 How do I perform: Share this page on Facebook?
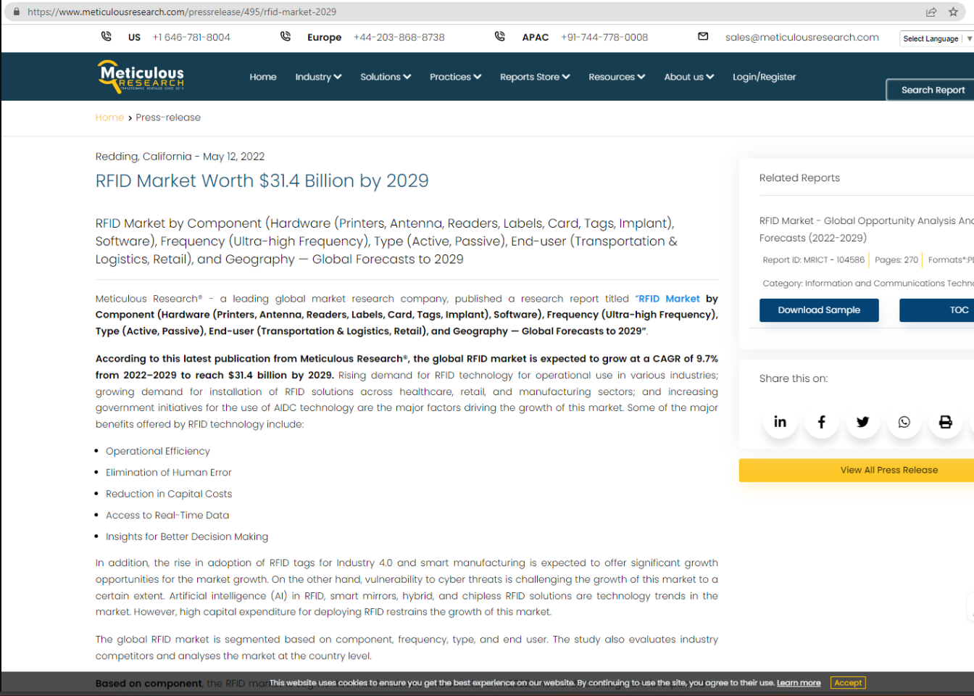821,422
